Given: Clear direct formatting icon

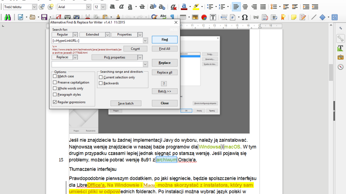Looking at the screenshot, I should point(173,7).
